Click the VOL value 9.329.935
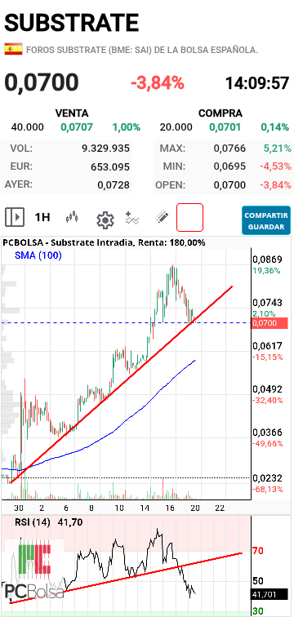Viewport: 294px width, 617px height. coord(106,149)
